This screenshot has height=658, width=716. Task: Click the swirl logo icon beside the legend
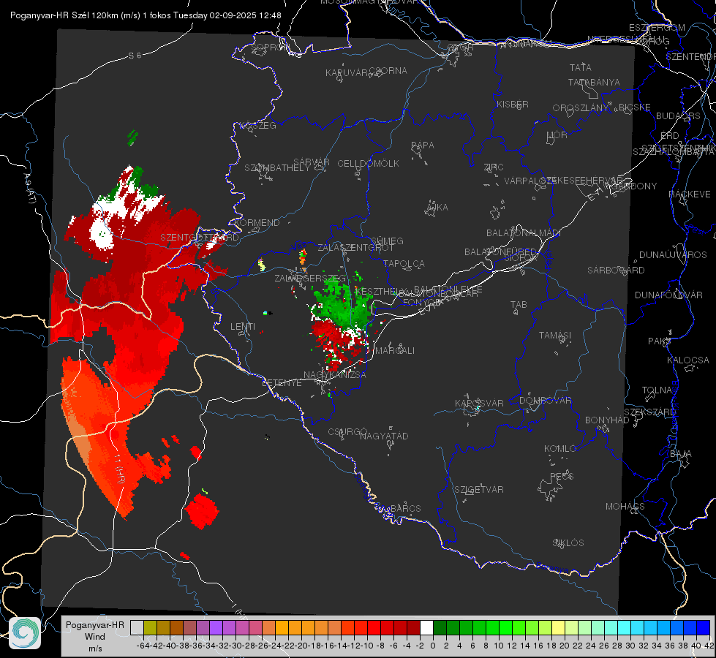(25, 633)
